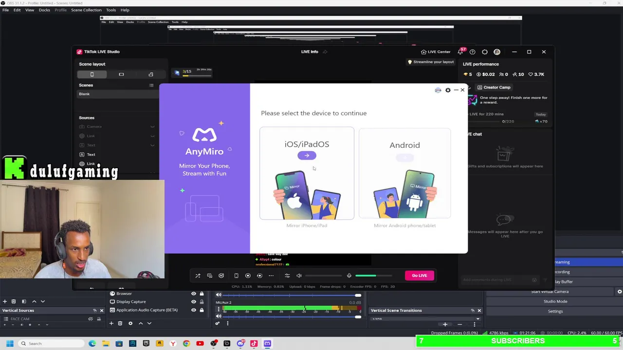Open the Vertical Scene Transitions dropdown
The width and height of the screenshot is (623, 350).
(426, 319)
